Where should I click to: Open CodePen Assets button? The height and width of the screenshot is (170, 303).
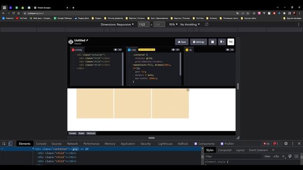coord(81,133)
